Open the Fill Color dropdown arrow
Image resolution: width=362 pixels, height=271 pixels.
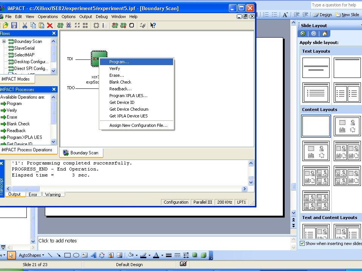pos(137,255)
